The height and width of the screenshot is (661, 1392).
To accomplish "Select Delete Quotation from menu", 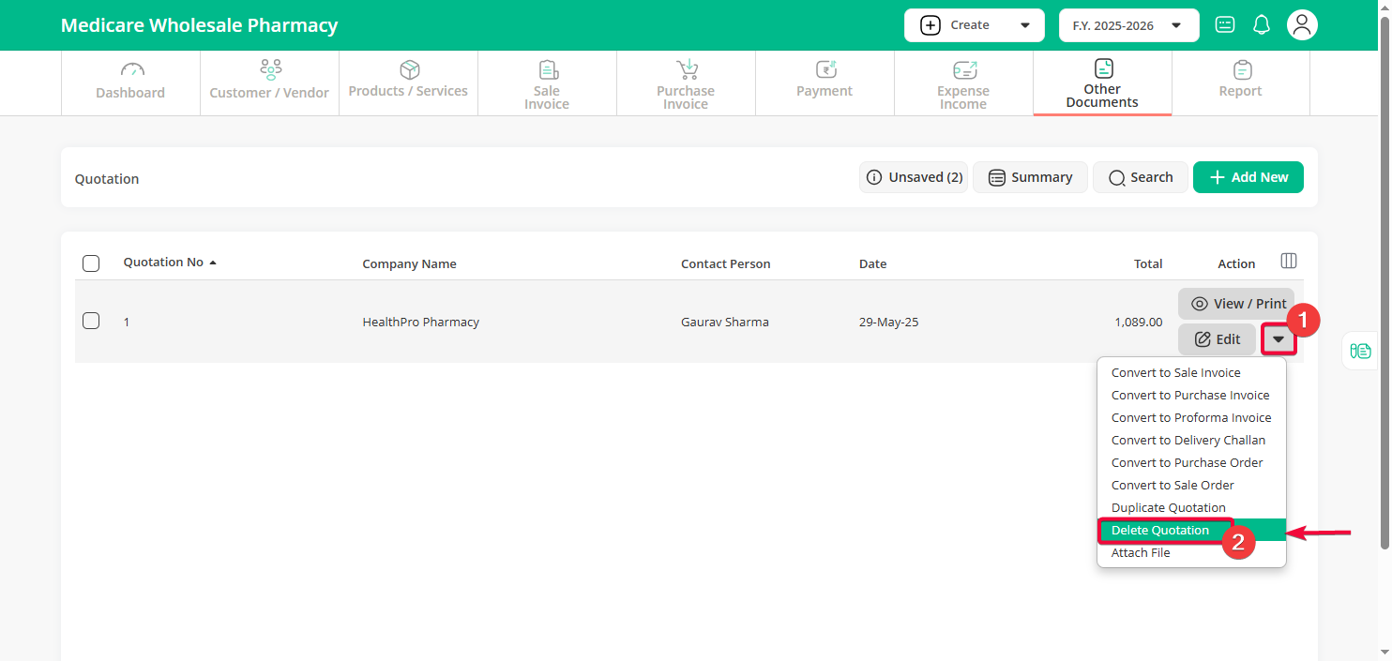I will [1191, 530].
